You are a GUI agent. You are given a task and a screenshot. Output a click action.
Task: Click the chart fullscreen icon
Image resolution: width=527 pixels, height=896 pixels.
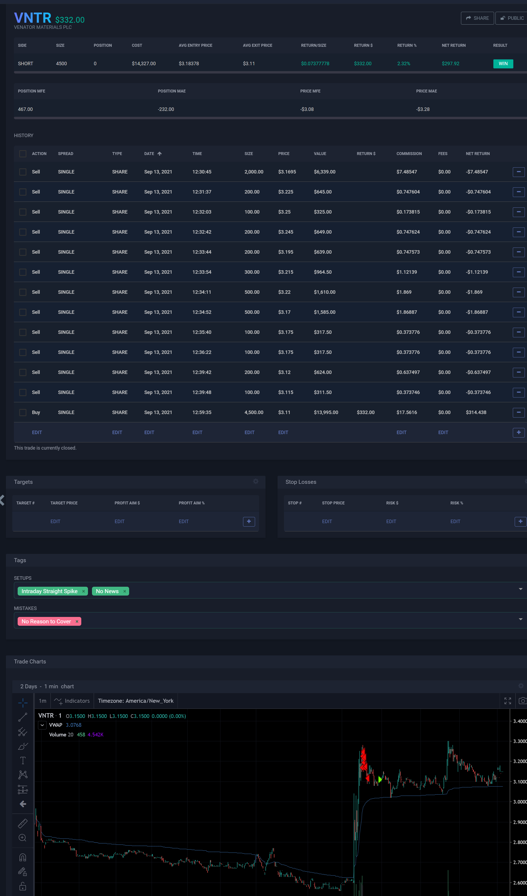(x=507, y=701)
